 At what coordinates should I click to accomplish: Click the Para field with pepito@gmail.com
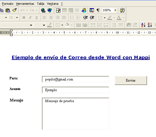pos(76,79)
